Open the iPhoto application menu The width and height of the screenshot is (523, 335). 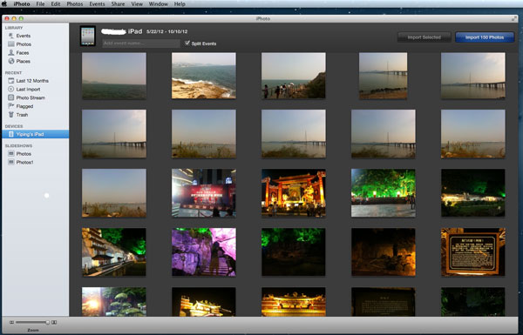pyautogui.click(x=22, y=4)
